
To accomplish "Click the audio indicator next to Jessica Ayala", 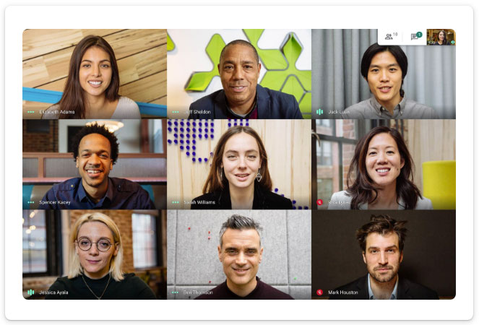I will pyautogui.click(x=31, y=292).
